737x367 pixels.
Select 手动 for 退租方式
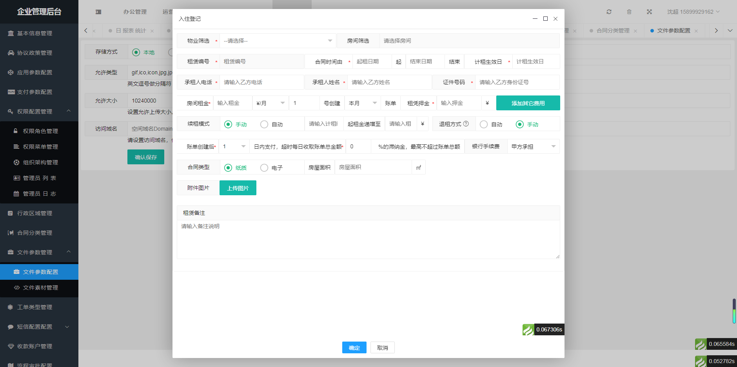527,124
